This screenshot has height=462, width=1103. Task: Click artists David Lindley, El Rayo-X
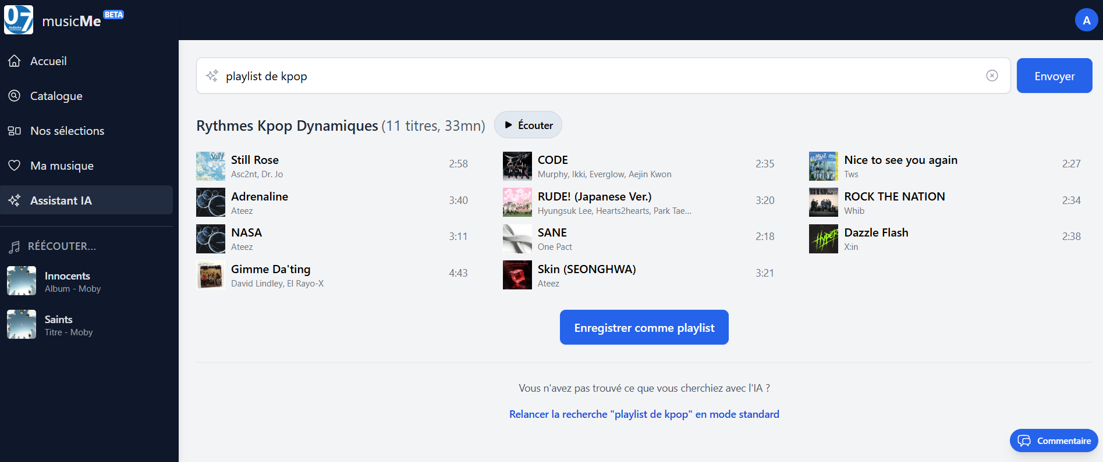[x=277, y=284]
